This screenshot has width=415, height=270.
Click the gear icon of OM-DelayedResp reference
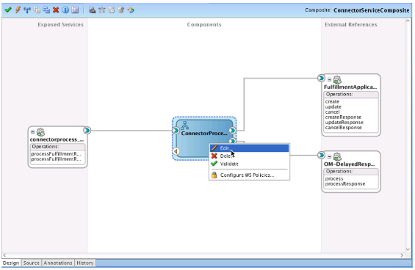tap(337, 157)
